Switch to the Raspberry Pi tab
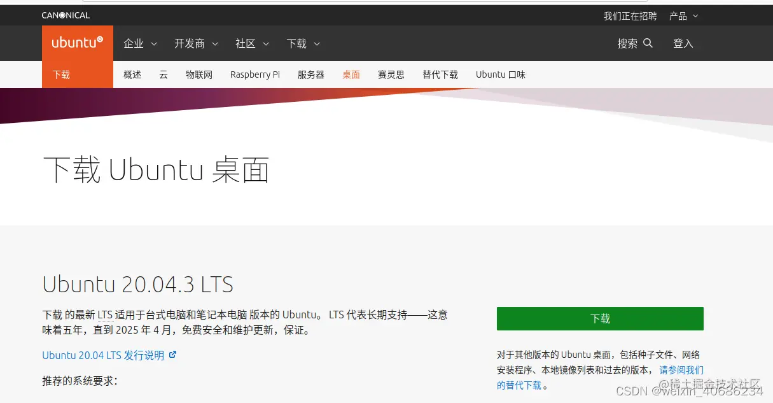The image size is (773, 403). 255,74
